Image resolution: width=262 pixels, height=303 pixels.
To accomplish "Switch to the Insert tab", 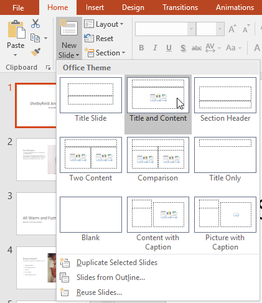I will 95,7.
